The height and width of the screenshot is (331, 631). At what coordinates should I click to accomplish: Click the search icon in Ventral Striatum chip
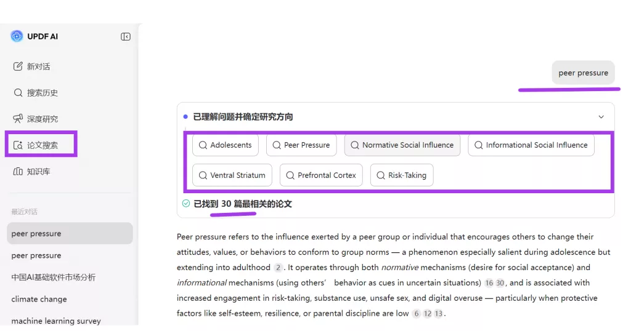tap(203, 175)
